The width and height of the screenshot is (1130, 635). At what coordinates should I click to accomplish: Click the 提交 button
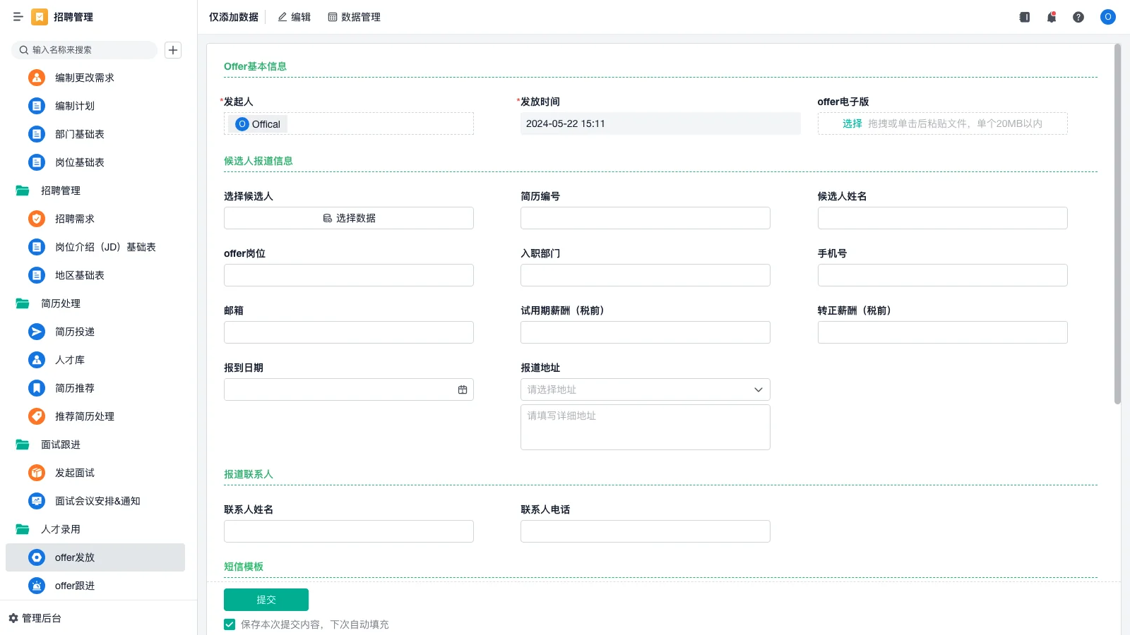[266, 599]
